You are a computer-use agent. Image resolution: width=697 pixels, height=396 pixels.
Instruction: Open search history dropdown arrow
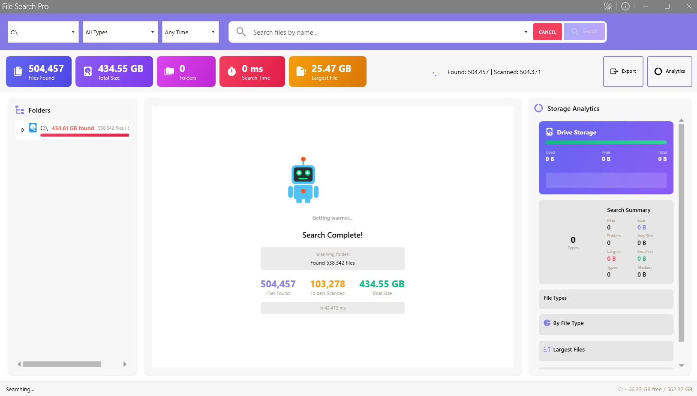point(526,32)
